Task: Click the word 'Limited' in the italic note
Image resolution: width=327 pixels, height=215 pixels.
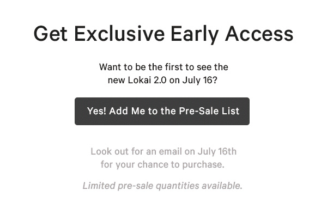Action: pos(99,186)
